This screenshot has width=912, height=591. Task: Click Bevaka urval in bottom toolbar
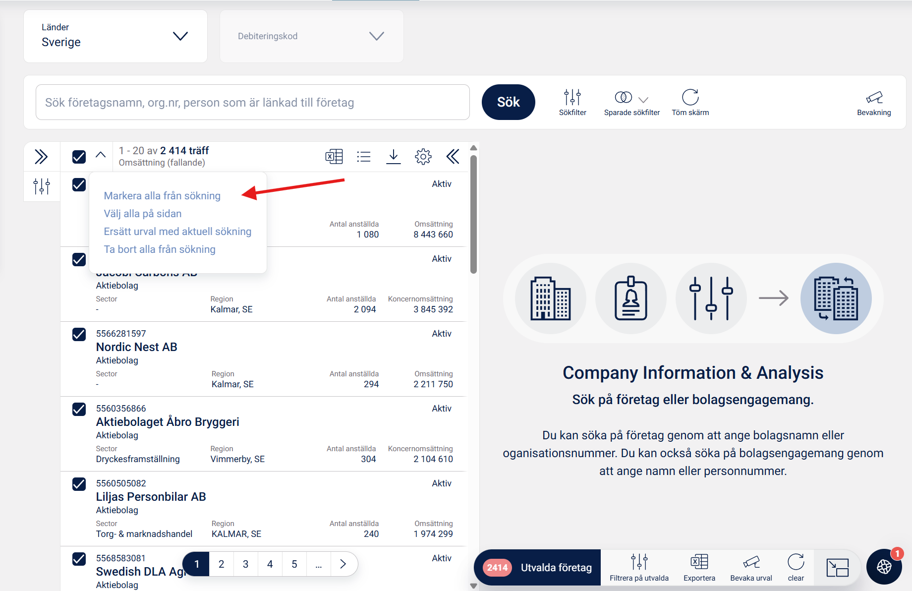751,568
